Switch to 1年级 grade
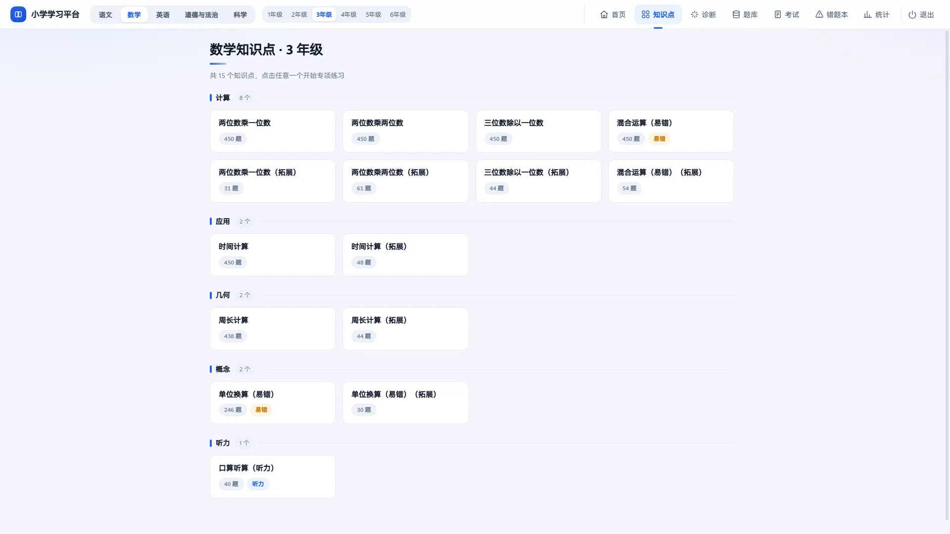The width and height of the screenshot is (950, 534). point(275,14)
